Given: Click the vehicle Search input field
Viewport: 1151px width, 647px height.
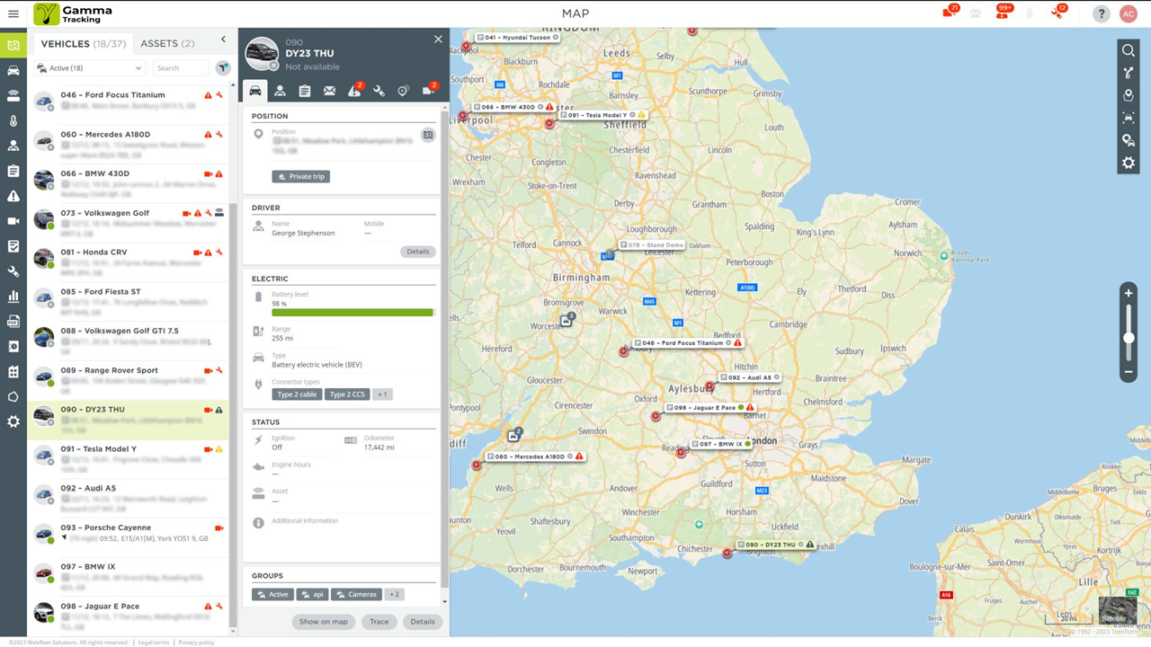Looking at the screenshot, I should [x=180, y=68].
